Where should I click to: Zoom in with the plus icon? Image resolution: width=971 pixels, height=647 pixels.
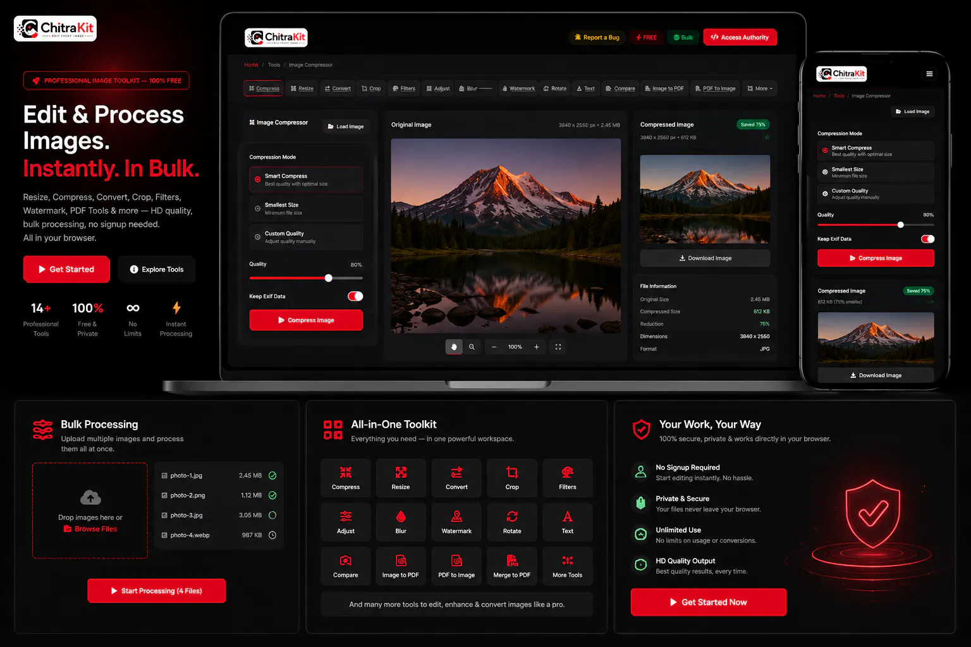coord(537,347)
